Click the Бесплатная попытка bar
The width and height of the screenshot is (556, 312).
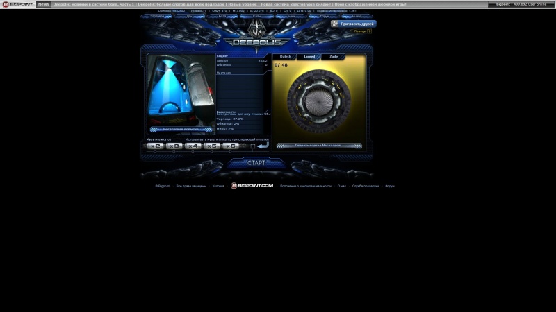(x=181, y=130)
